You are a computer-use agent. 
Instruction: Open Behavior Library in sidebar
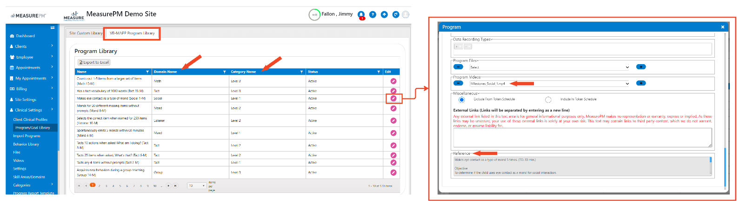coord(26,144)
